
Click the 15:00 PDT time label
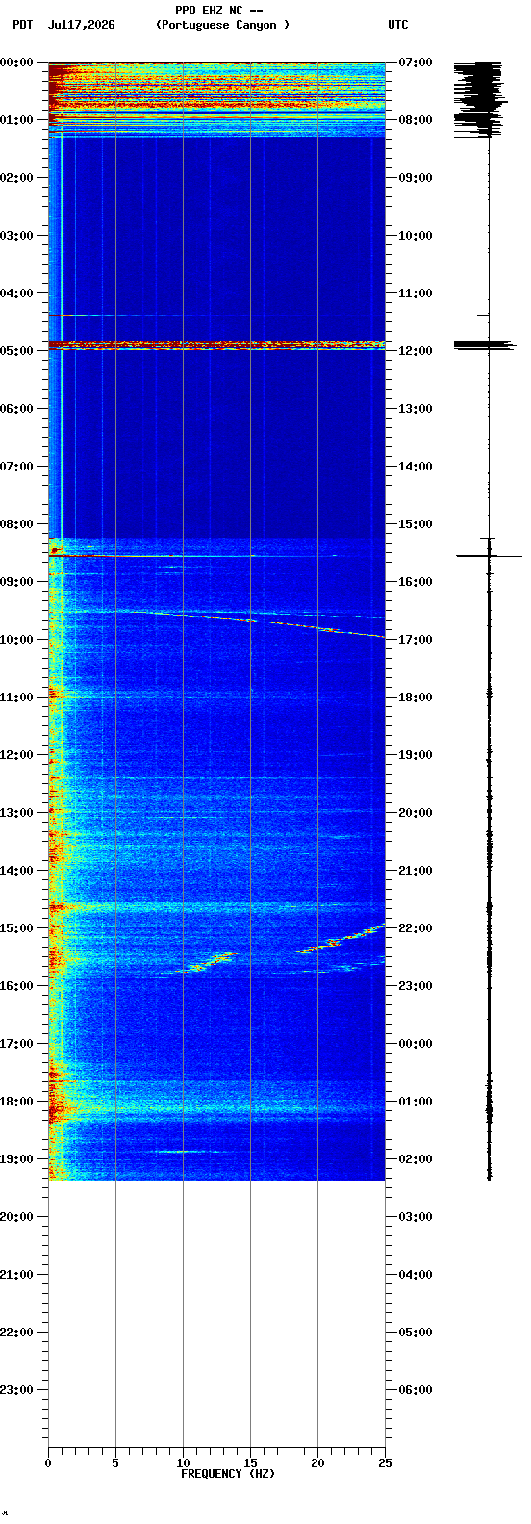[x=16, y=927]
